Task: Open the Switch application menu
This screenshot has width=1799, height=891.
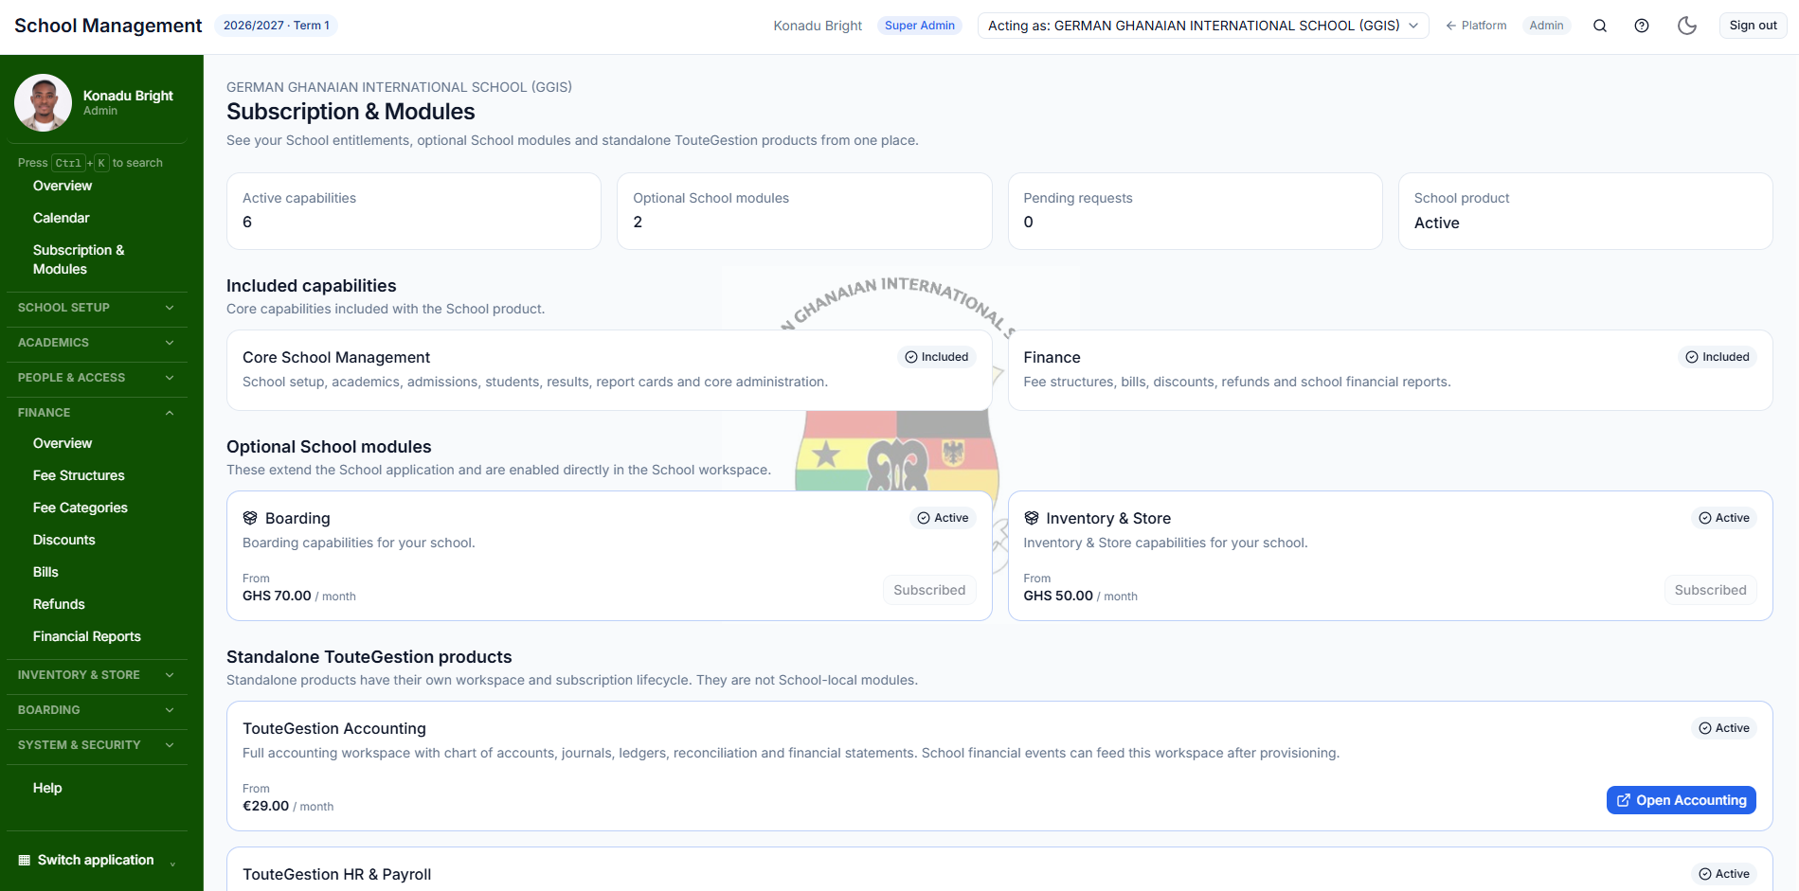Action: [x=97, y=860]
